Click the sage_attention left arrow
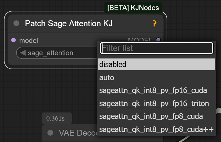Image resolution: width=221 pixels, height=142 pixels. [23, 53]
